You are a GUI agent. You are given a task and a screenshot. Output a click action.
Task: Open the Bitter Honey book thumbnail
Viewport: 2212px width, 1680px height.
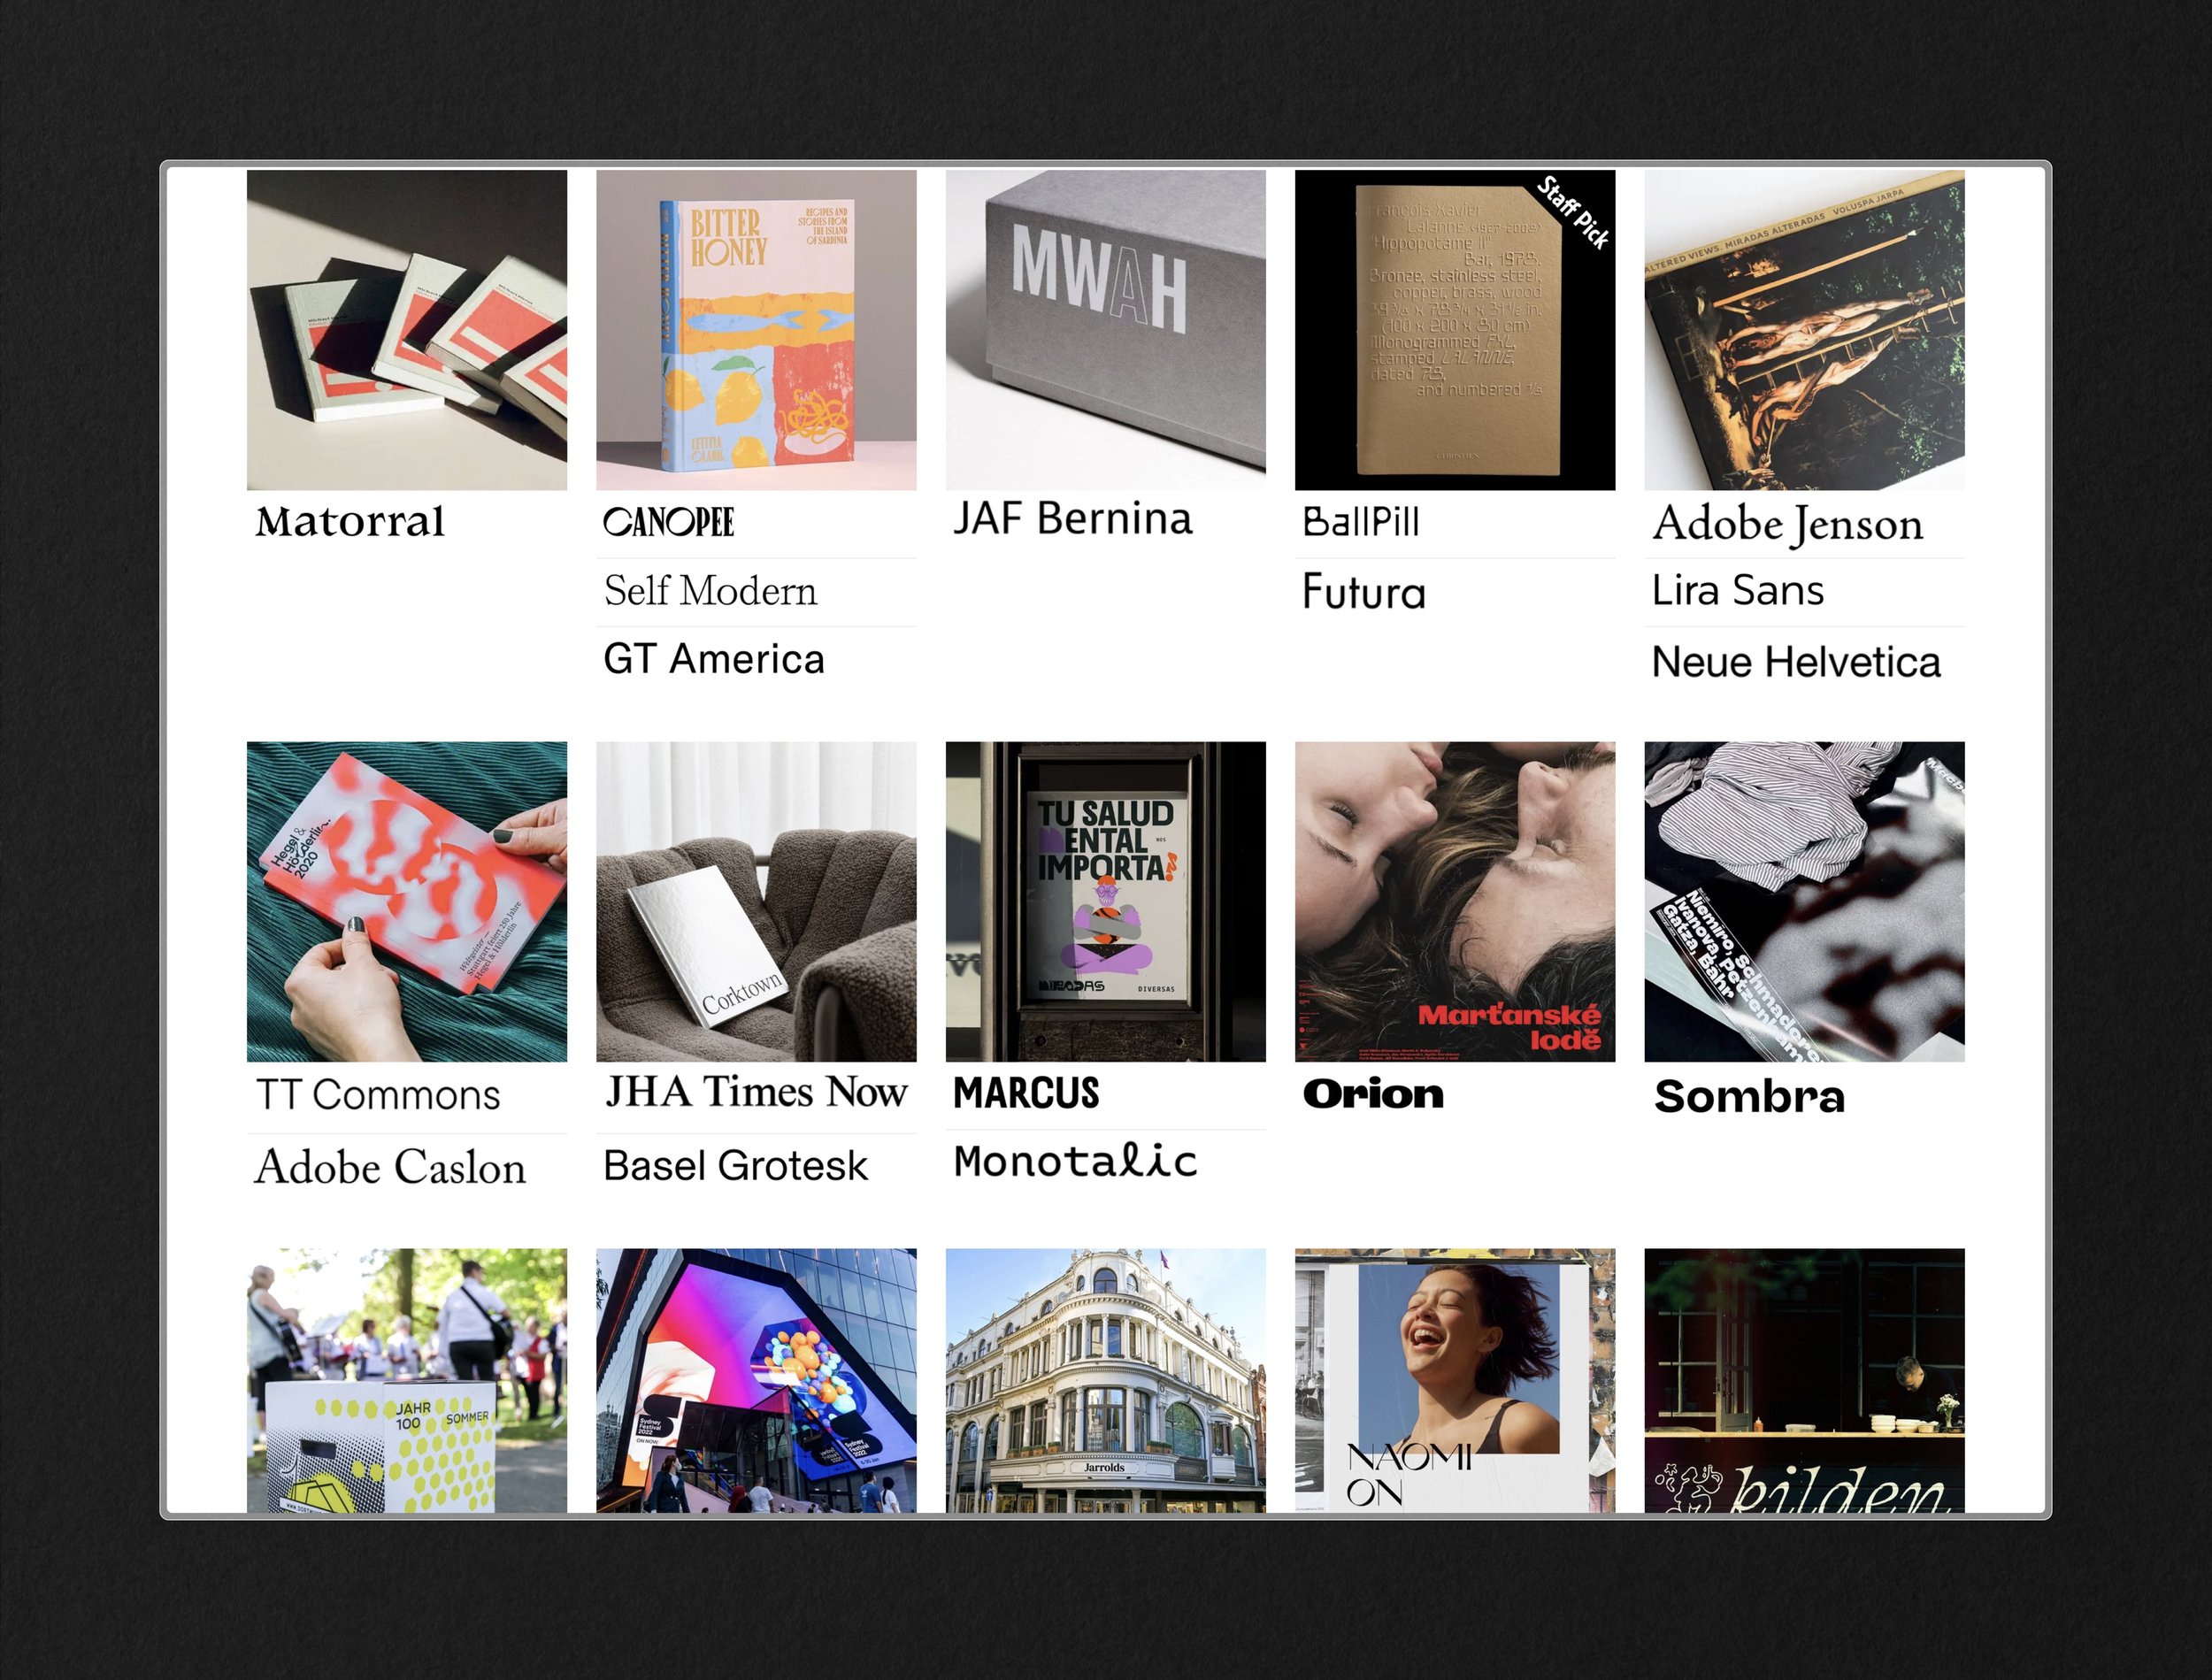[x=756, y=330]
